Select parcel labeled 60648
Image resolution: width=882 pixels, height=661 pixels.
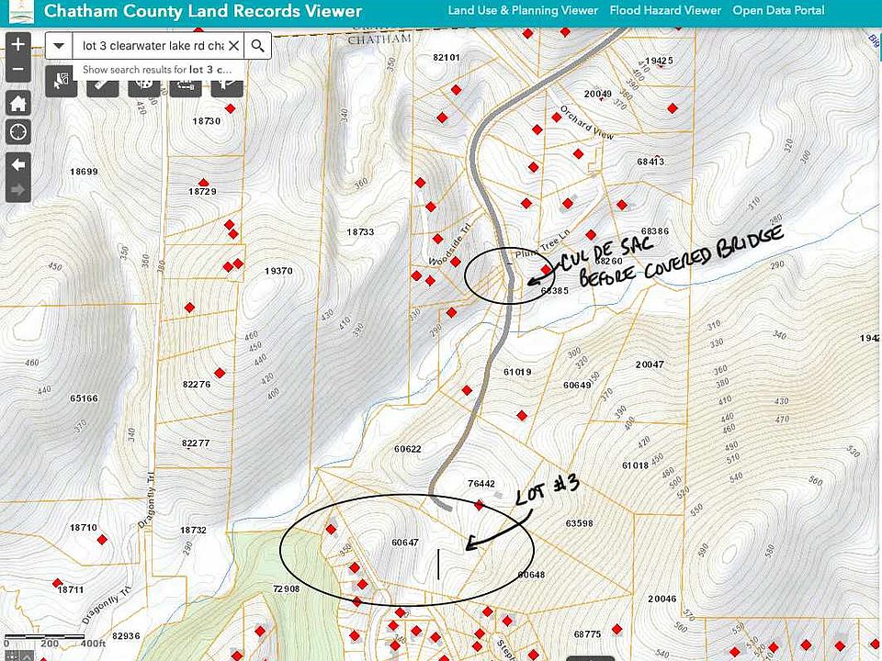tap(531, 575)
